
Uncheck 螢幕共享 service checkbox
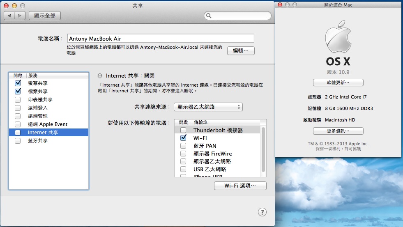pos(18,83)
